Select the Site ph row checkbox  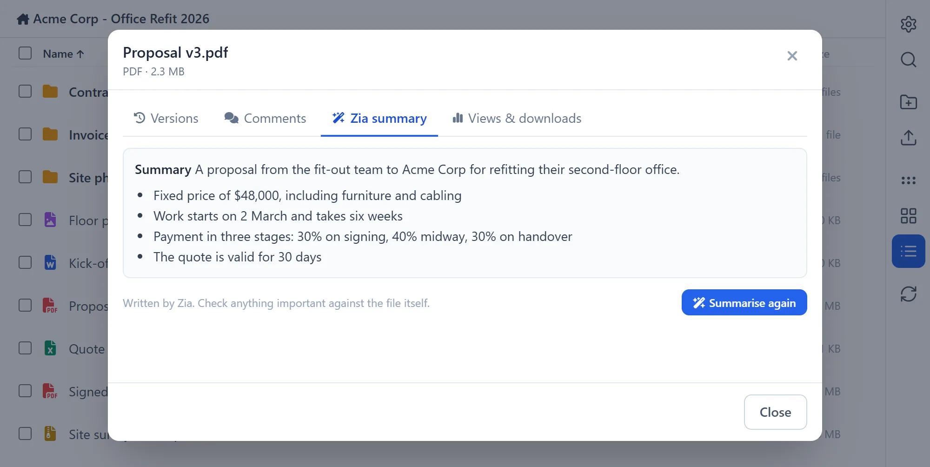click(x=25, y=177)
